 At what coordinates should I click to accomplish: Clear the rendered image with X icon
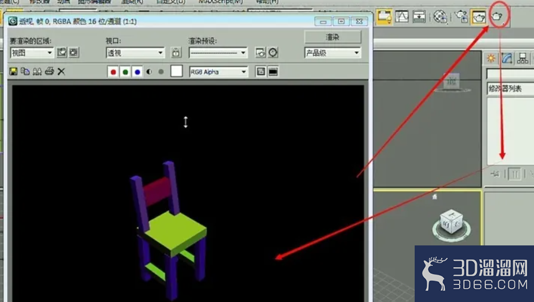(x=61, y=71)
